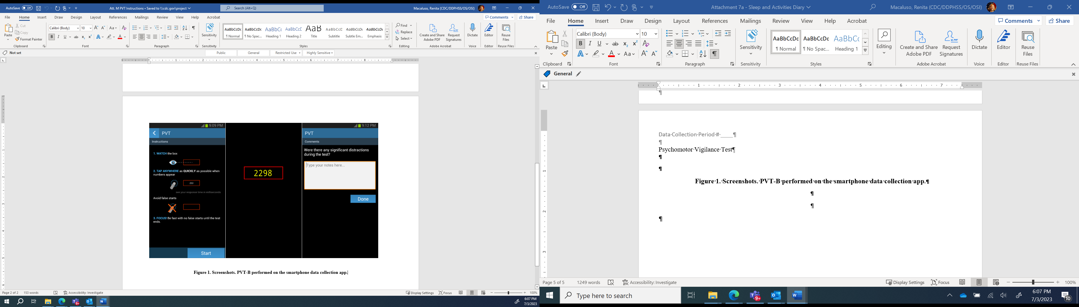Screen dimensions: 1079x307
Task: Open the Restricted Use sensitivity dropdown
Action: tap(286, 53)
